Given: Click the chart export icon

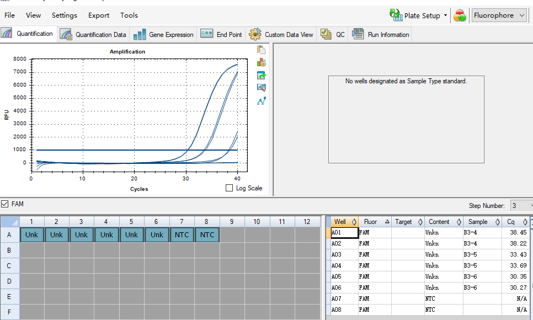Looking at the screenshot, I should [261, 75].
